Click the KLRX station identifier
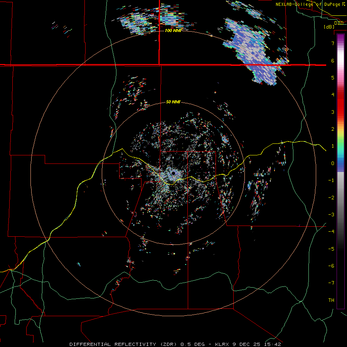This screenshot has width=347, height=347. [222, 344]
